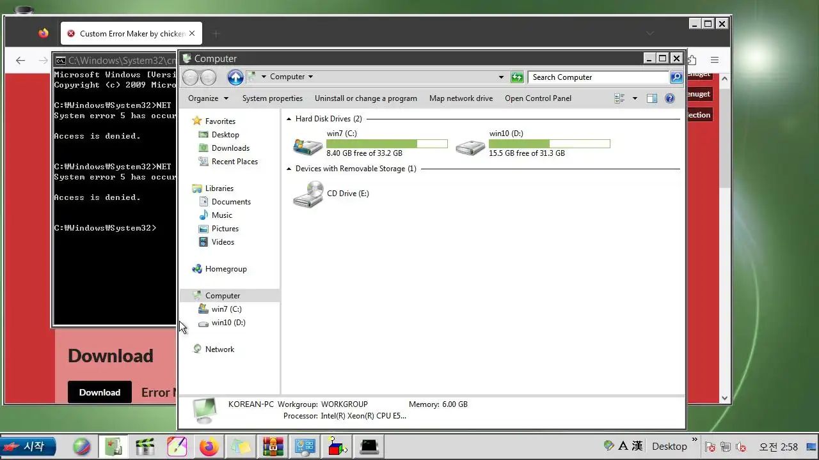
Task: Open address bar Computer breadcrumb dropdown
Action: [310, 77]
